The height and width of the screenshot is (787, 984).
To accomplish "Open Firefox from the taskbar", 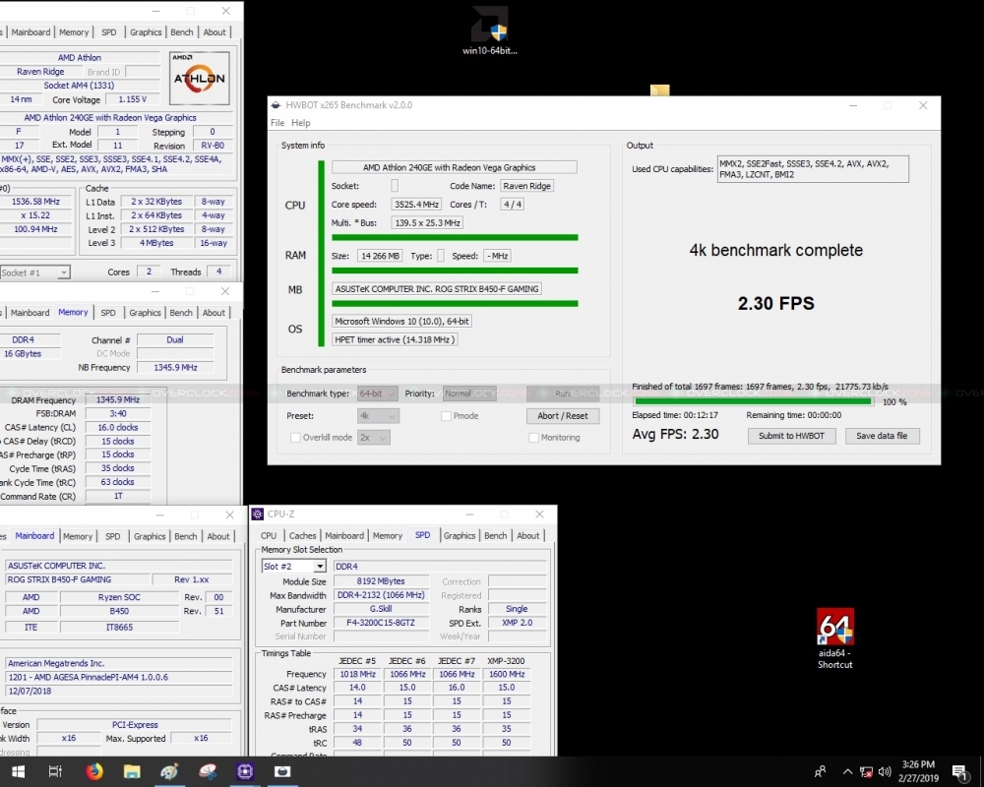I will pyautogui.click(x=93, y=772).
